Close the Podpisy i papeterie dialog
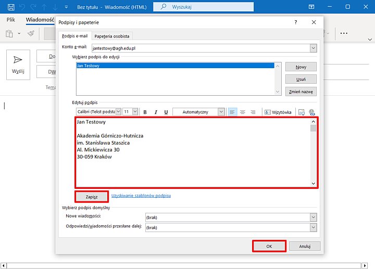The width and height of the screenshot is (375, 269). coord(314,22)
